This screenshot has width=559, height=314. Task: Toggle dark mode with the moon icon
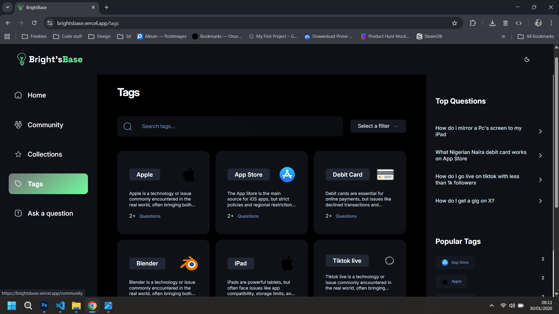click(x=526, y=59)
